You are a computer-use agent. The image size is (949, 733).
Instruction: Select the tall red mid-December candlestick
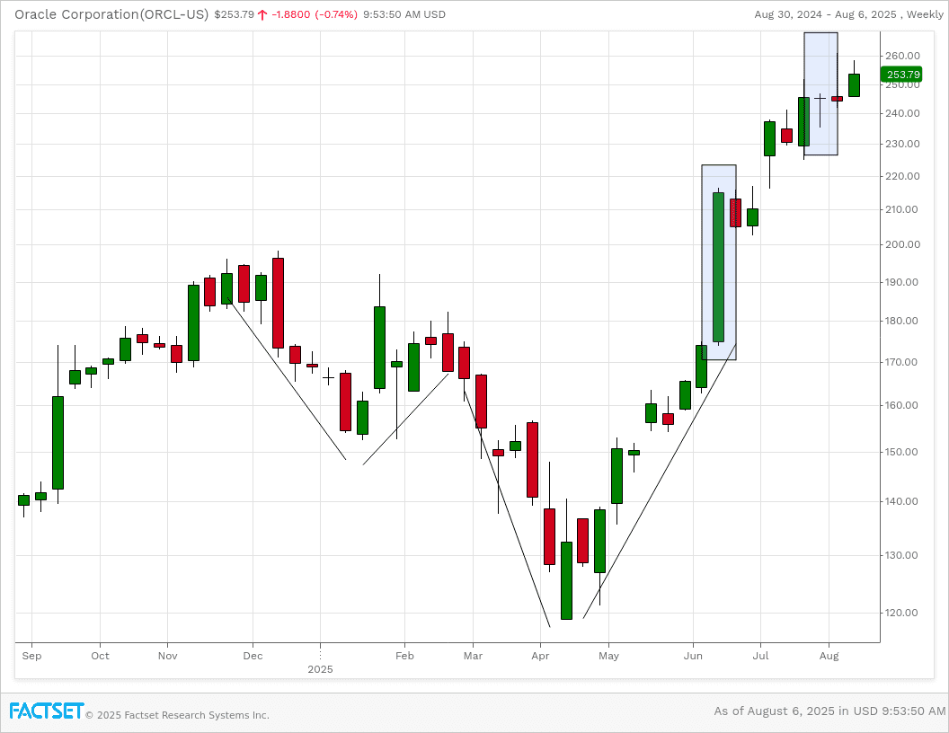[x=278, y=303]
